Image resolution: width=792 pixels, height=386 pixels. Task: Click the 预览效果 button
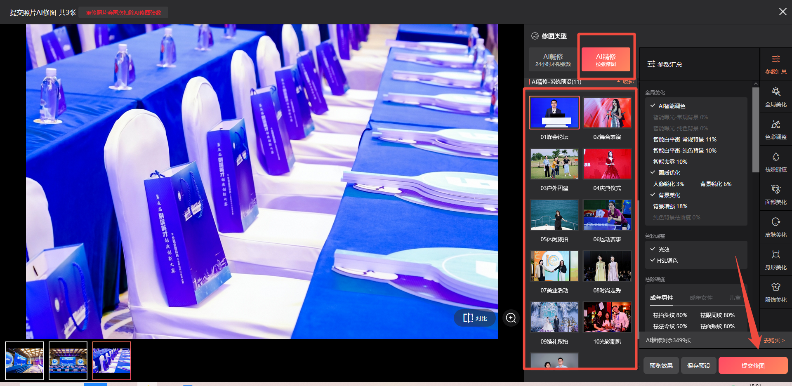[x=661, y=366]
